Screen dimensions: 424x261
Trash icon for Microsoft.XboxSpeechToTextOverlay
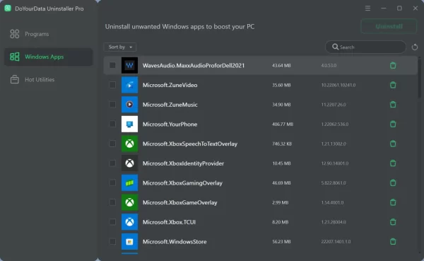(x=393, y=144)
